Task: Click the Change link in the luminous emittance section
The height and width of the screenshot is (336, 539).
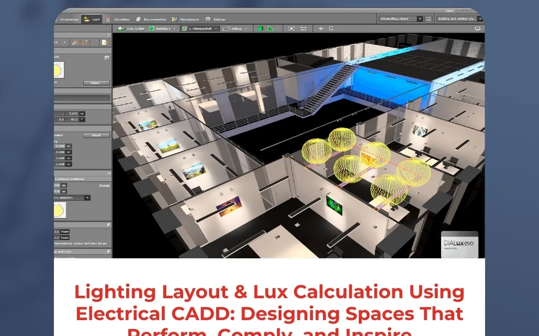Action: pos(103,185)
